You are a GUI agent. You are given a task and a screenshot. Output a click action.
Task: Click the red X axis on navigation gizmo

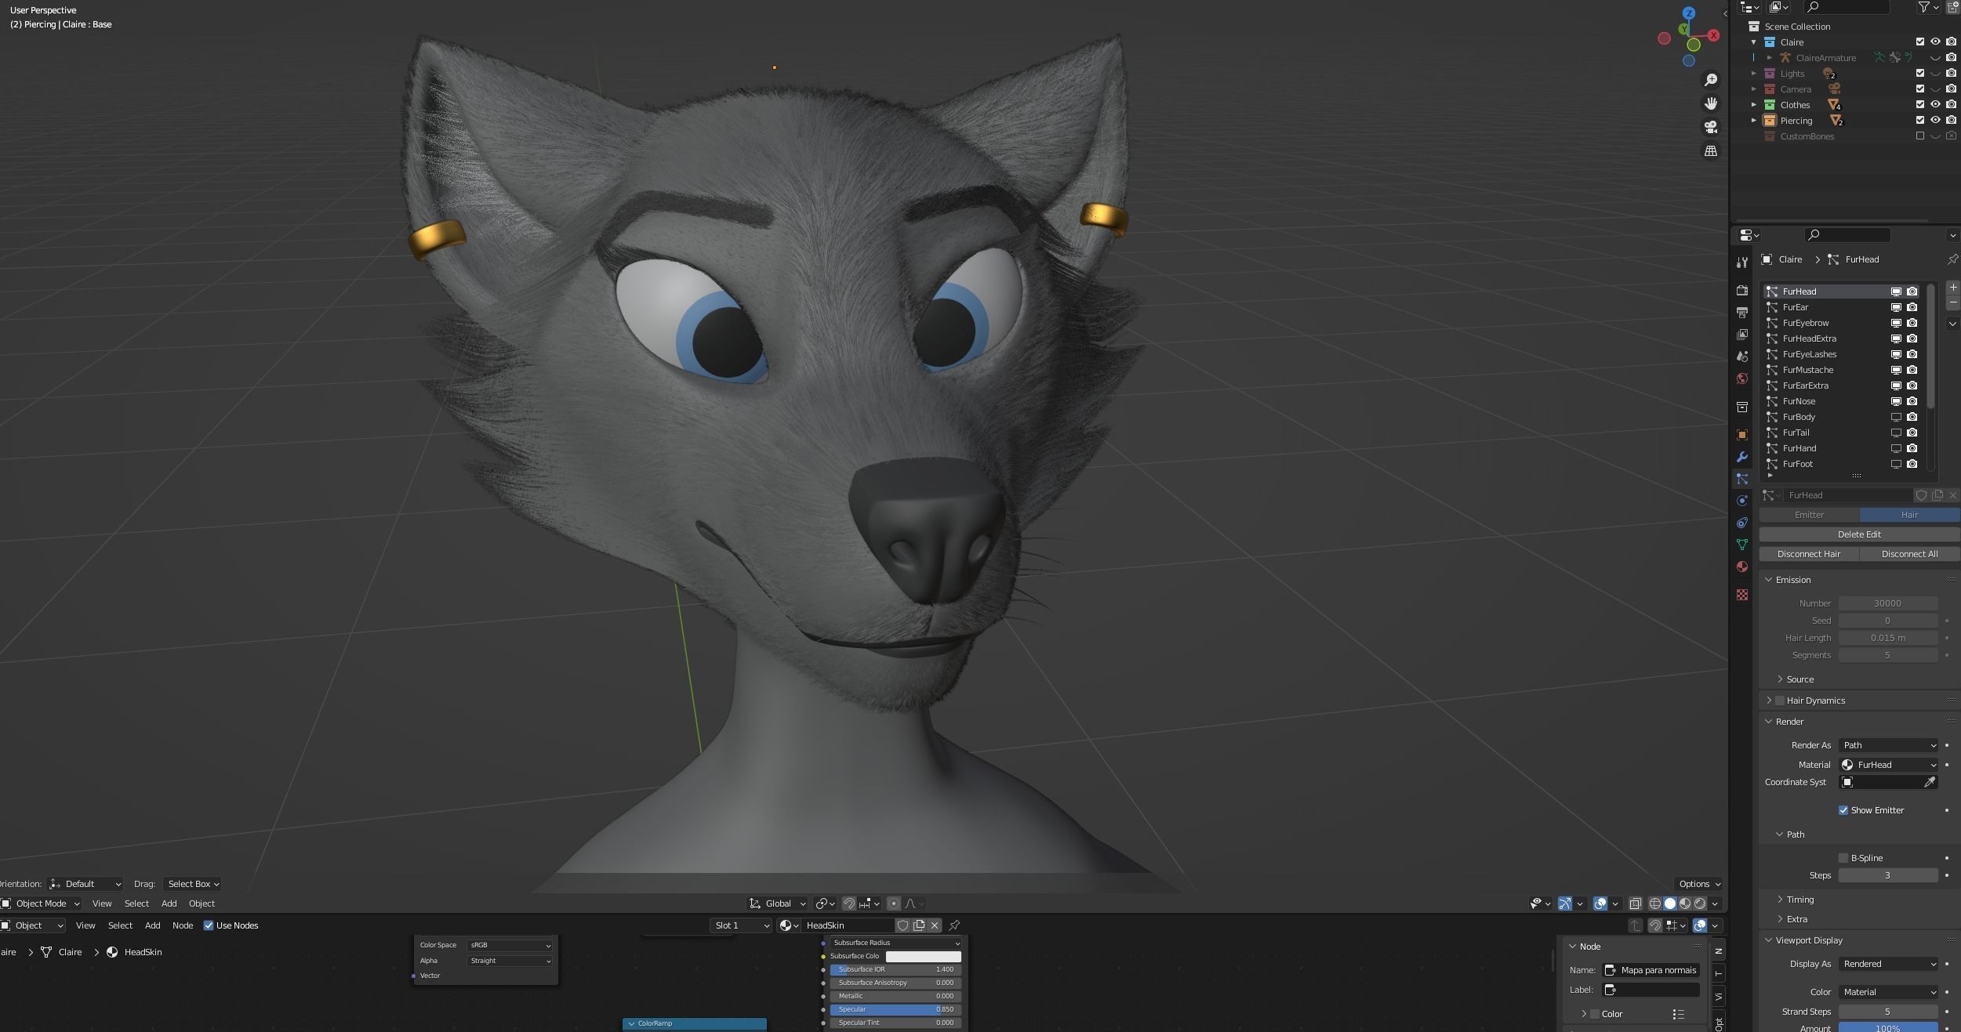pos(1714,35)
